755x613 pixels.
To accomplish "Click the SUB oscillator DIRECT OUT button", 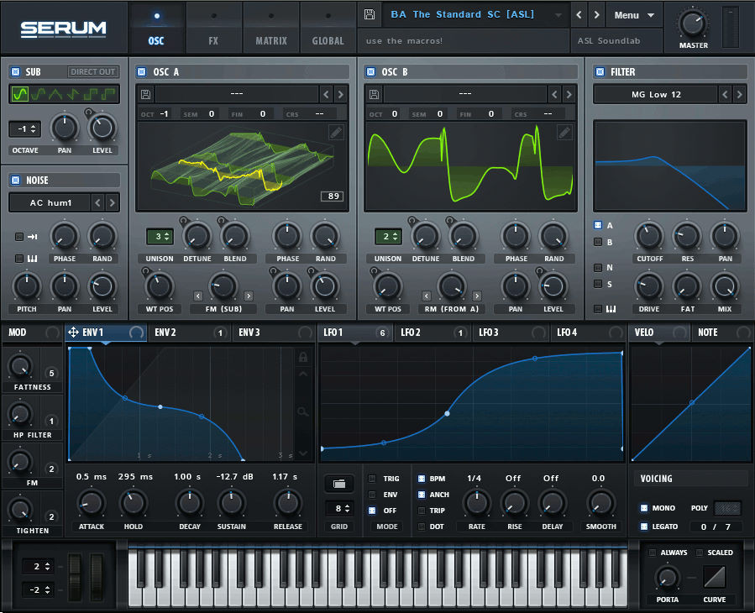I will (92, 71).
